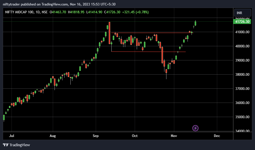The width and height of the screenshot is (255, 150).
Task: Click the niftytrader published header text
Action: point(59,4)
